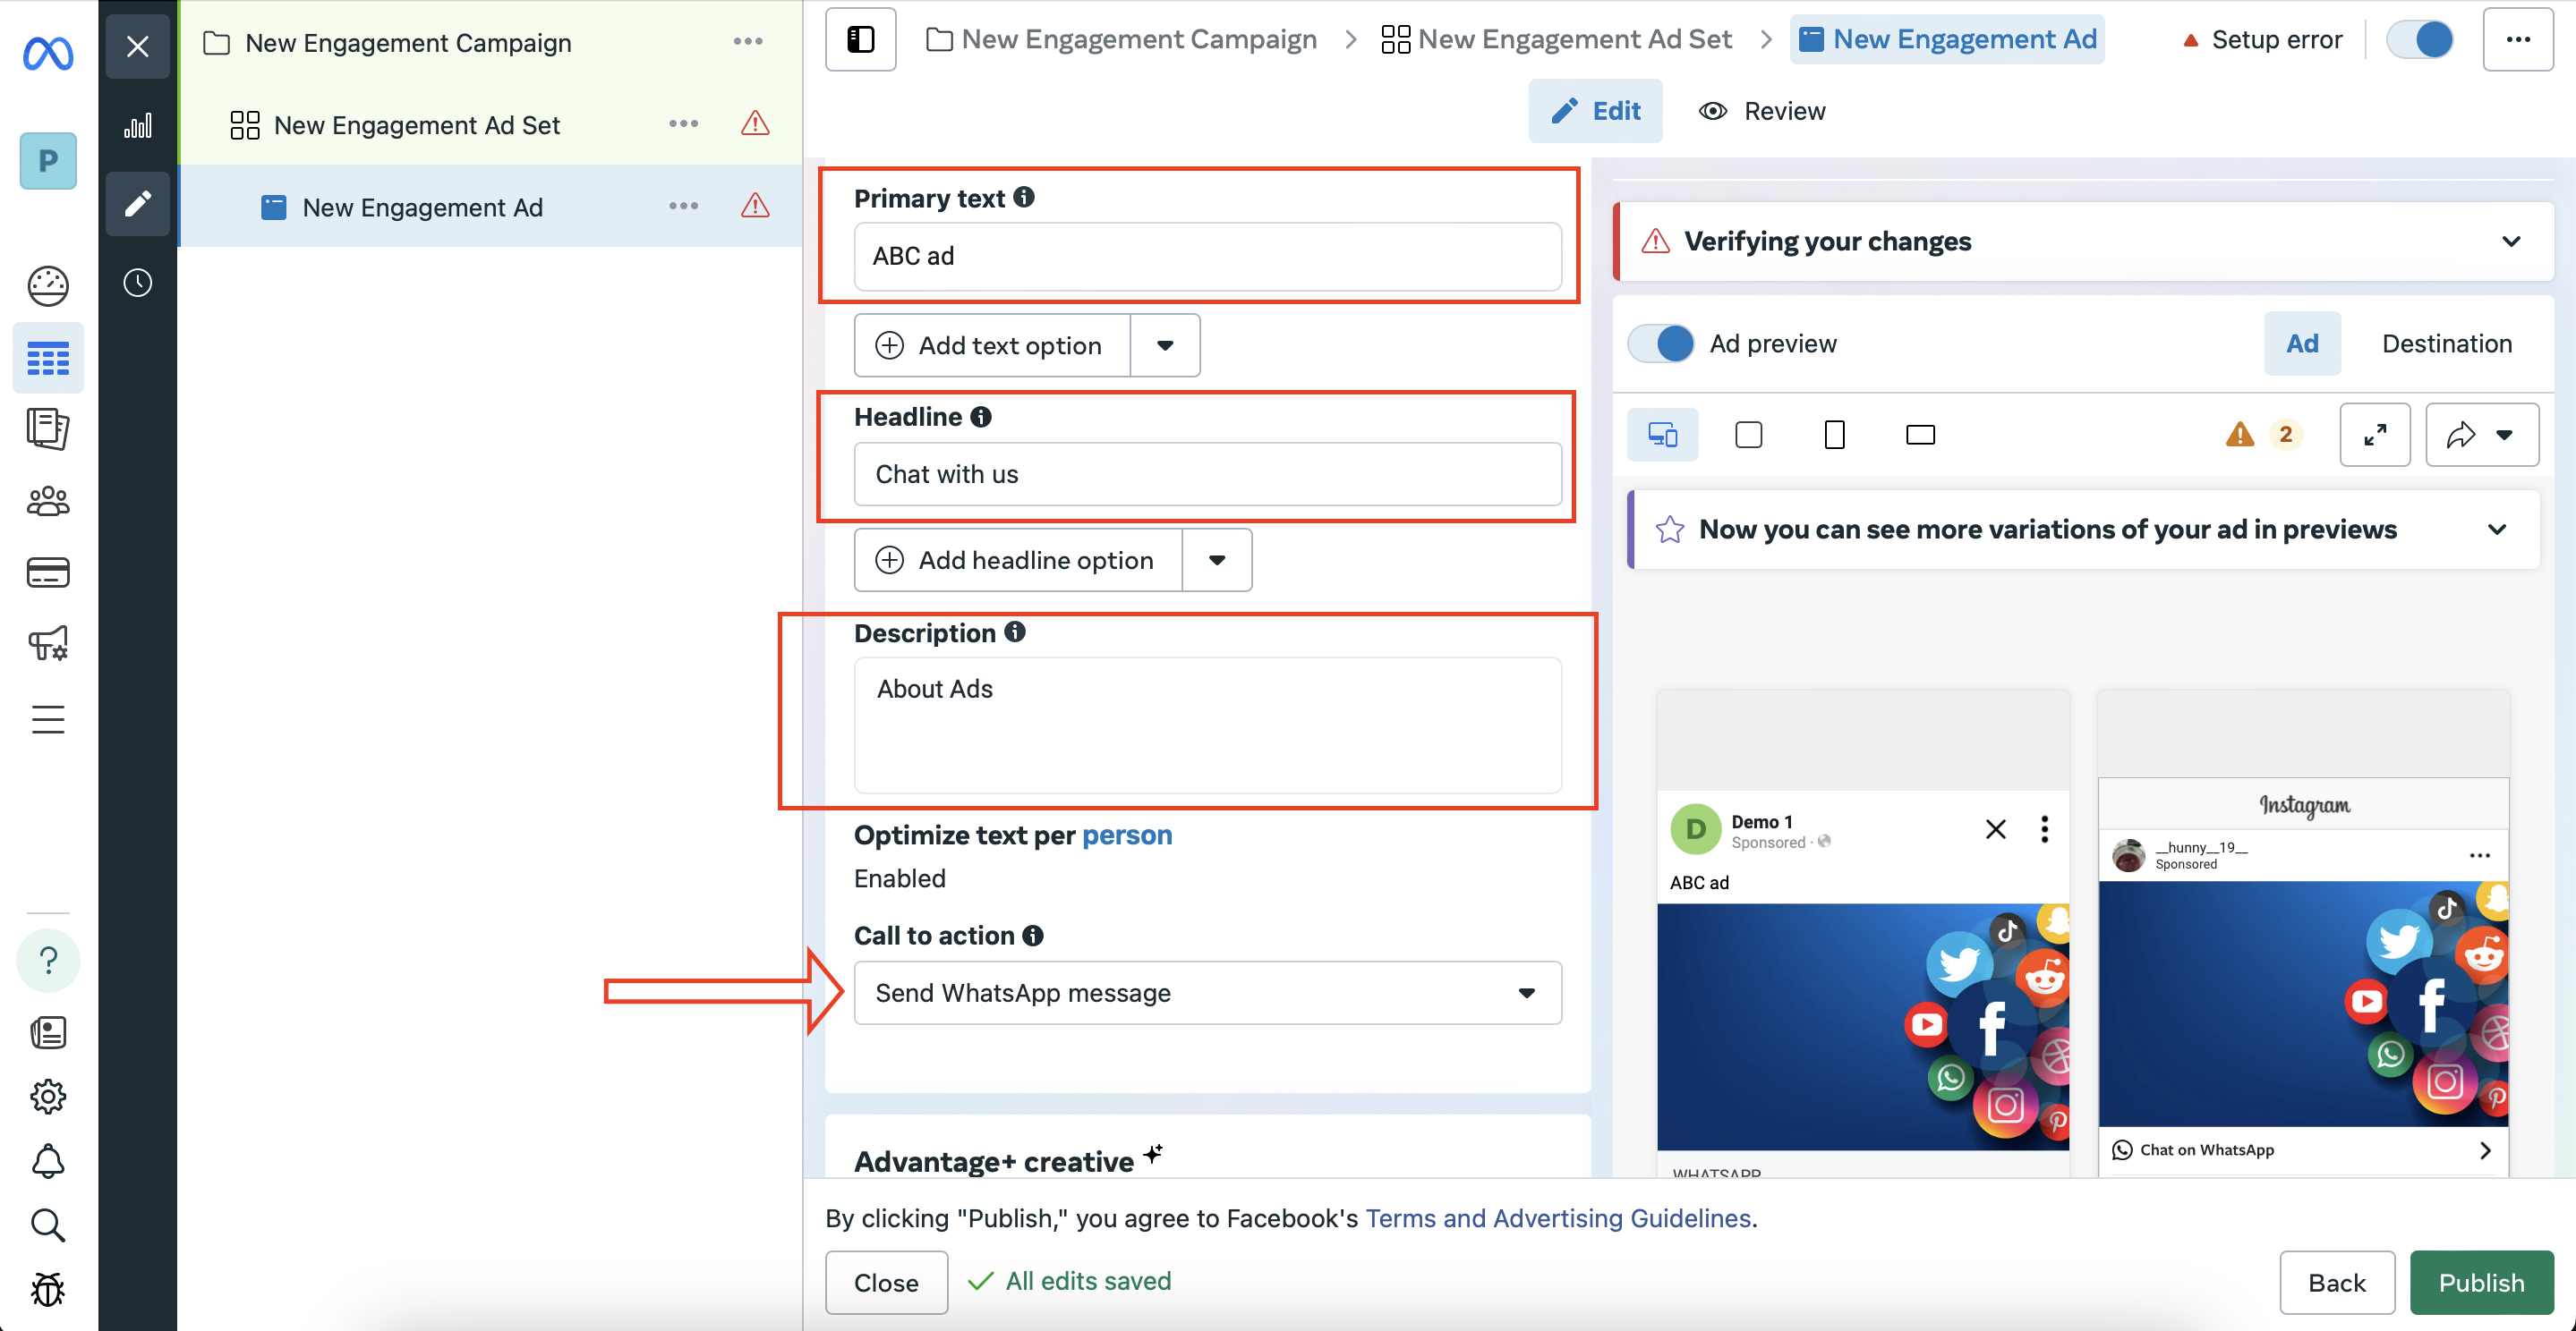Click the Headline input with Chat with us
The height and width of the screenshot is (1331, 2576).
[1208, 475]
